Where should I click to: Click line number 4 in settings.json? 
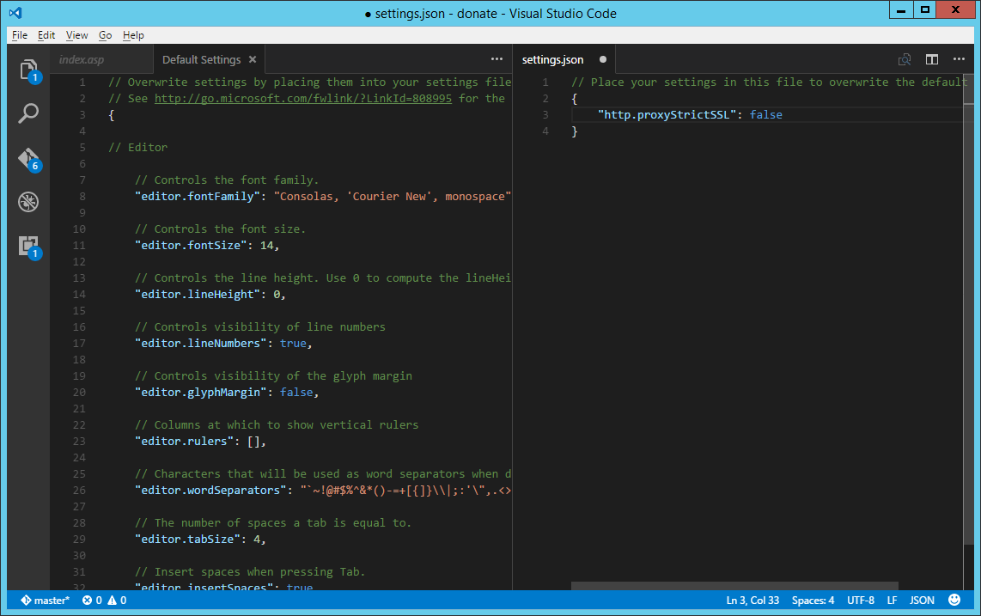tap(545, 131)
